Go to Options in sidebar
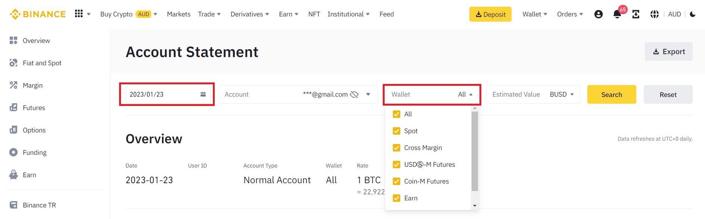This screenshot has height=219, width=705. click(x=34, y=130)
